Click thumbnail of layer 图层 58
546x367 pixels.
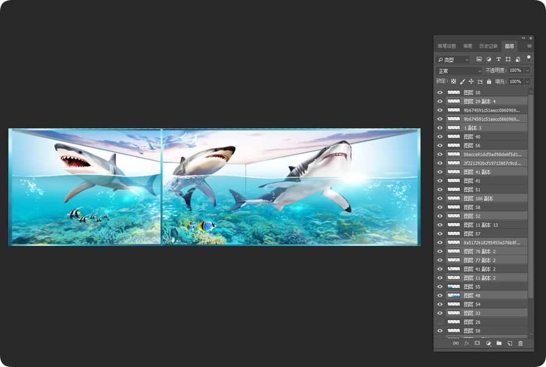click(x=454, y=331)
